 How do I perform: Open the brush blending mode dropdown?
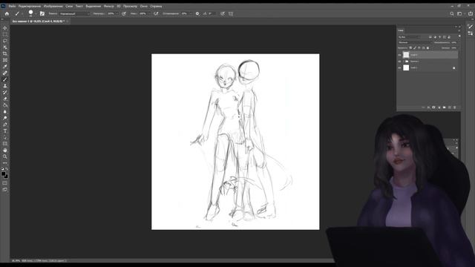(x=74, y=13)
